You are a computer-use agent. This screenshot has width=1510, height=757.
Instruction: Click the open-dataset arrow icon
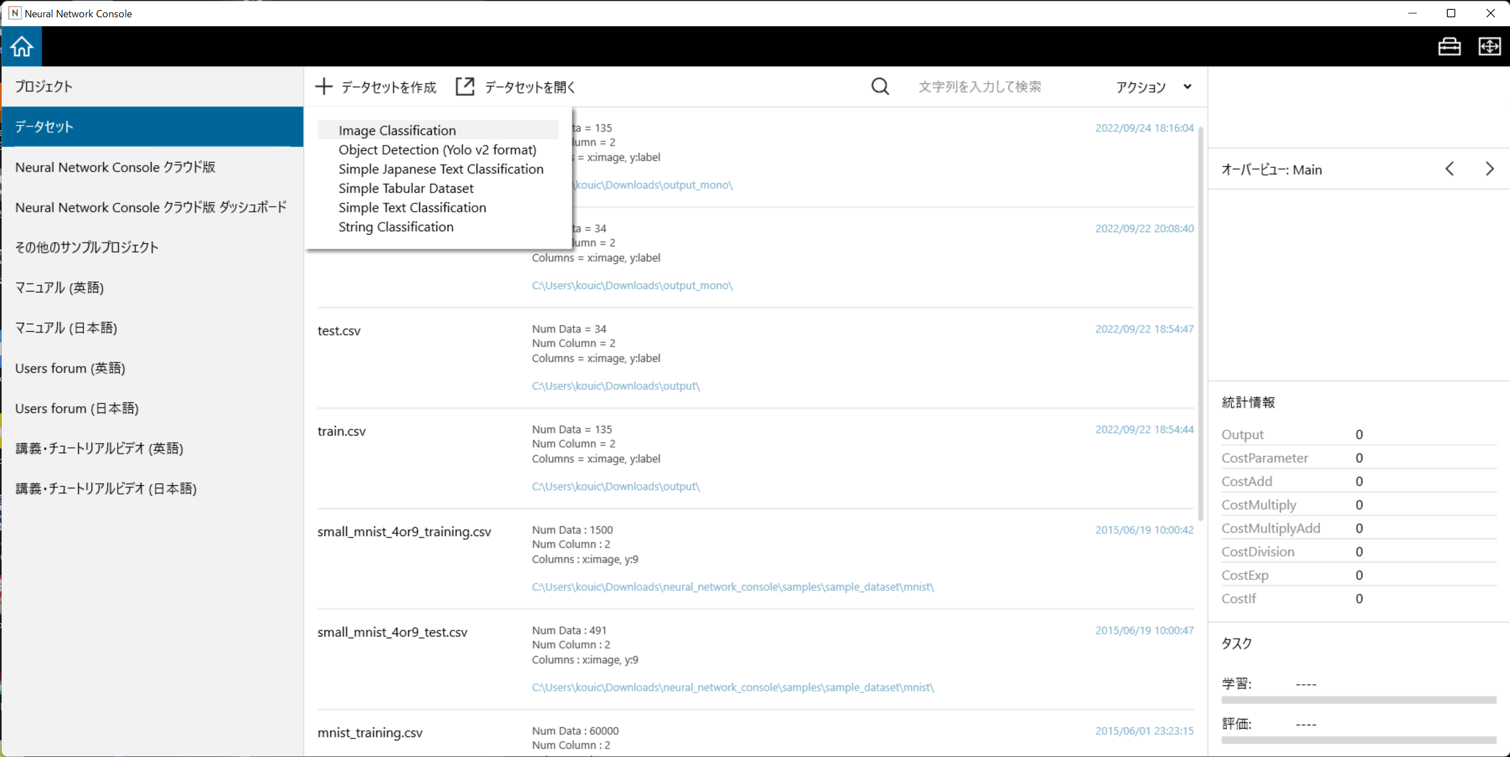465,87
